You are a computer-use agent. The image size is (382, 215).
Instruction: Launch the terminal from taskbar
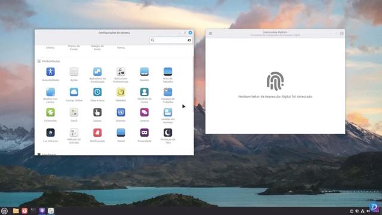tap(33, 211)
